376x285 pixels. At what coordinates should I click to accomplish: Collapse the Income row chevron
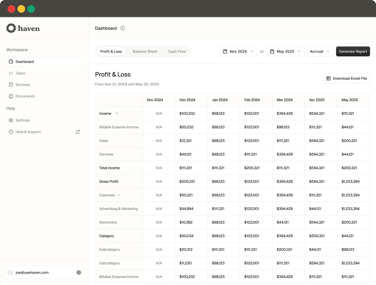117,113
